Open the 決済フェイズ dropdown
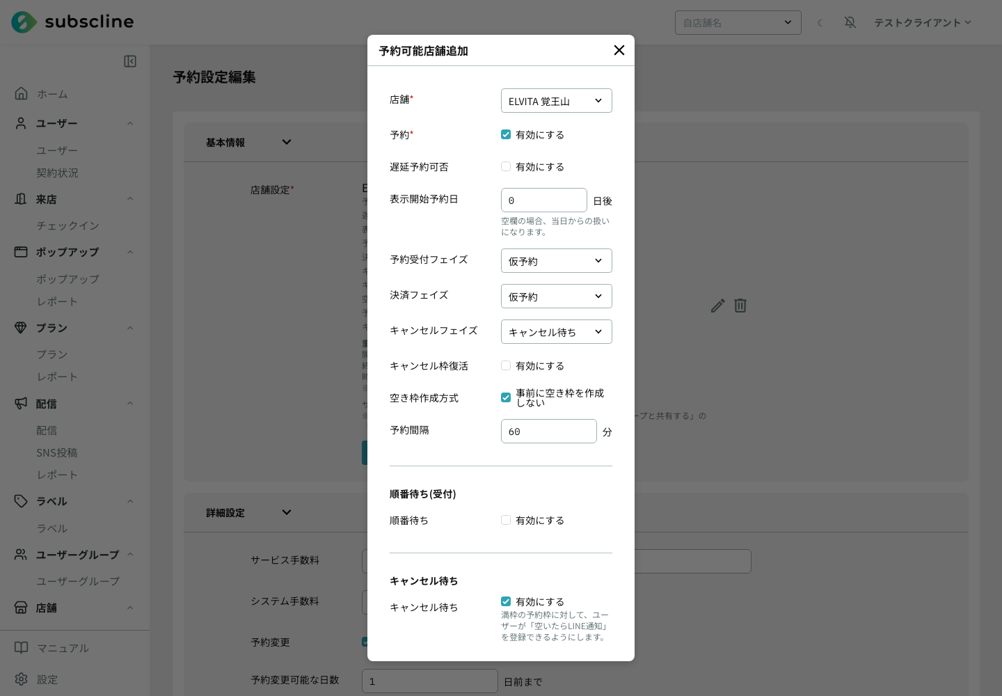This screenshot has width=1002, height=696. tap(557, 296)
